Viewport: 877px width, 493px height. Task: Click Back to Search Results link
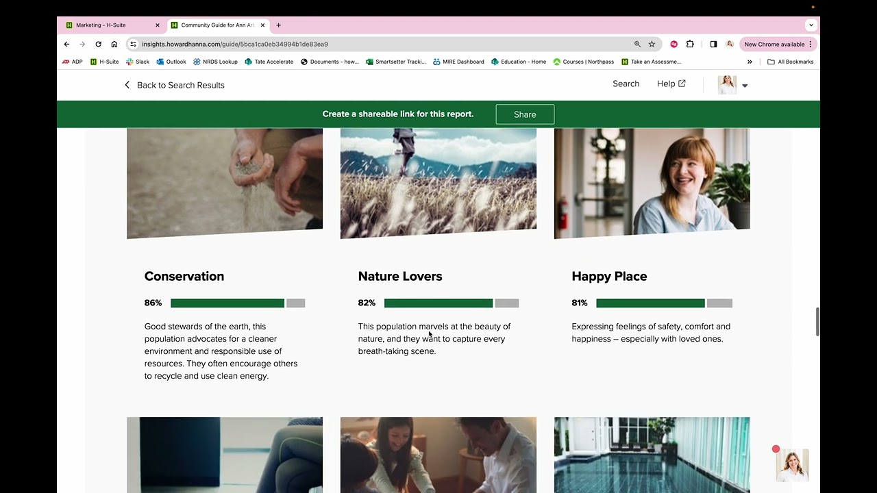point(174,85)
